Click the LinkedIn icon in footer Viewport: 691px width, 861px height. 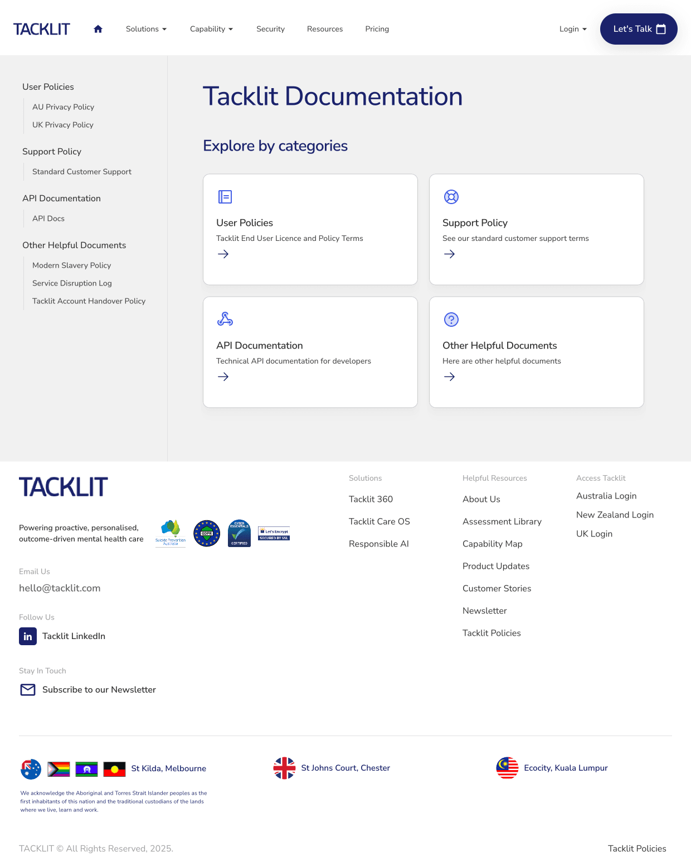[28, 636]
